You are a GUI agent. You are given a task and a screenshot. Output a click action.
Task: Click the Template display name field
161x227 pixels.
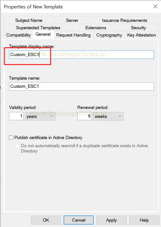click(x=81, y=55)
